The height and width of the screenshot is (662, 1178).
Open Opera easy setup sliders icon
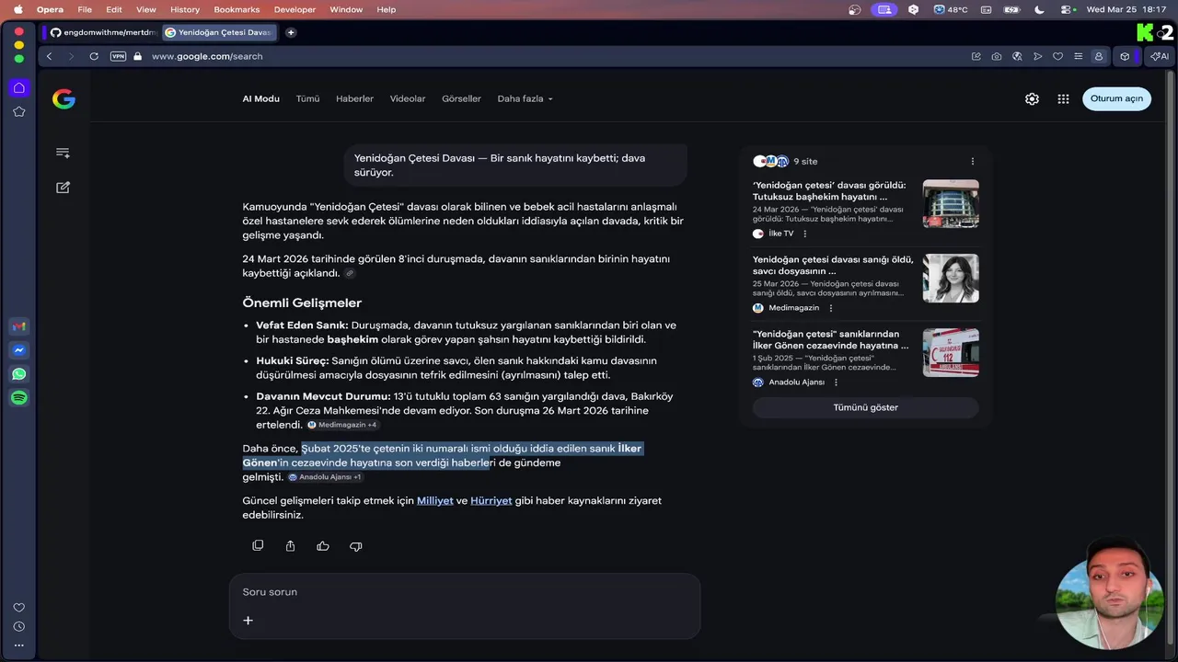1078,56
